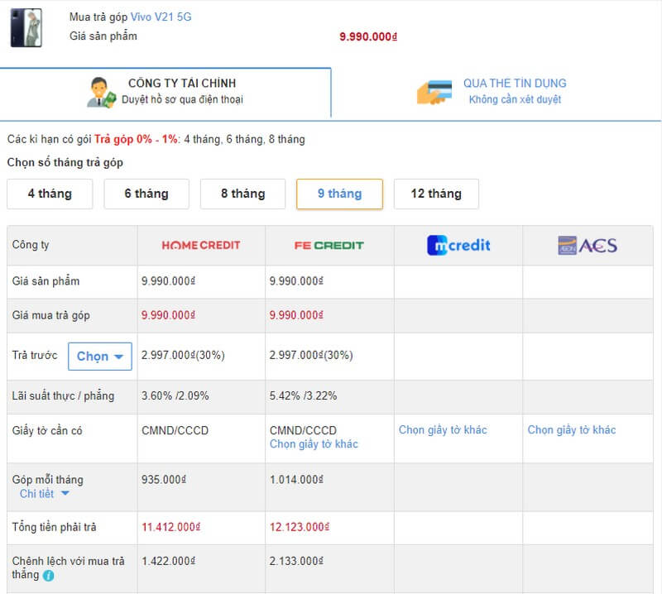The width and height of the screenshot is (662, 594).
Task: Click FE Credit interest rate 5.42% /3.22%
Action: [x=303, y=395]
